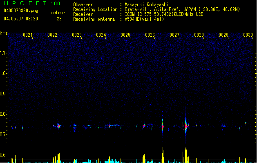
Task: Click the 0828 time marker
Action: point(199,35)
